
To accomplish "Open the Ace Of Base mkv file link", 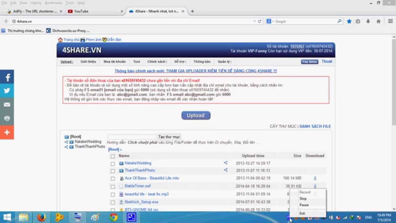I will (152, 178).
